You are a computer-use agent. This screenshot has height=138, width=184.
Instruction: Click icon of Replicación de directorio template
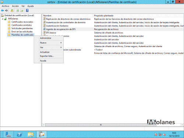click(x=45, y=19)
